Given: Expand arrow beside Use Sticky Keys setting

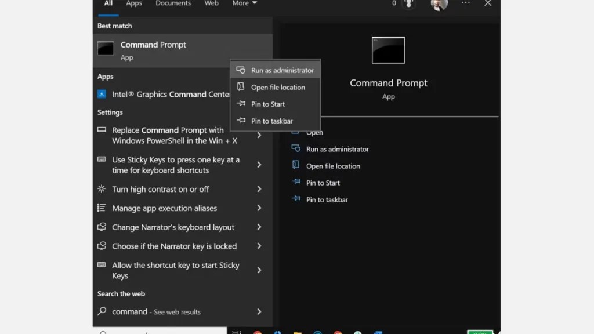Looking at the screenshot, I should coord(259,165).
